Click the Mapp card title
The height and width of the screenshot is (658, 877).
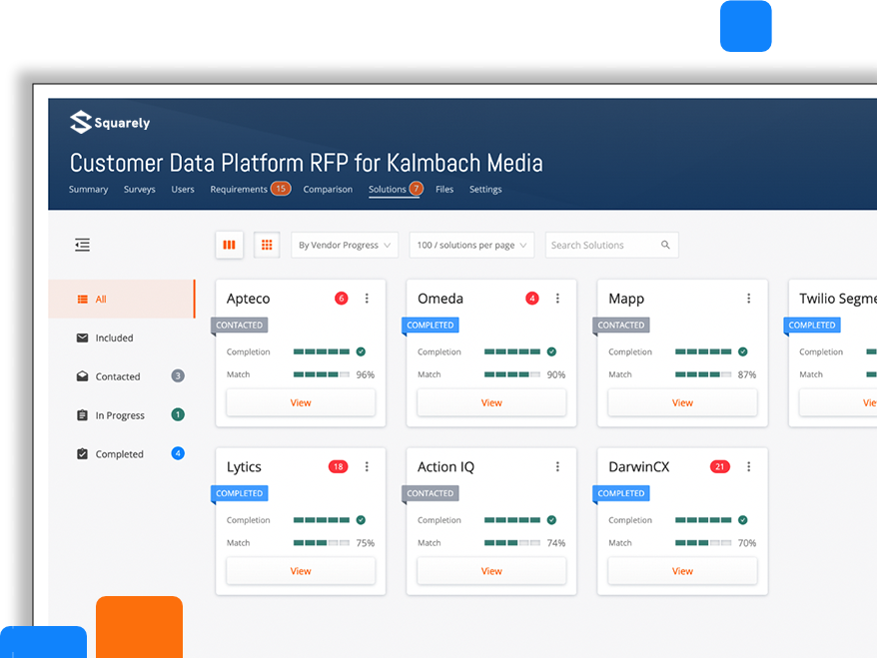point(626,300)
